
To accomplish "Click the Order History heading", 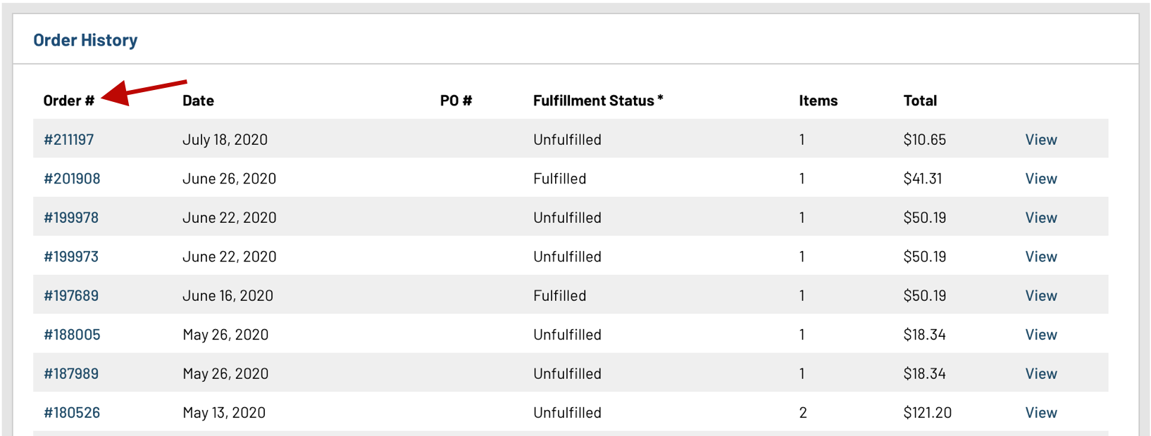I will pyautogui.click(x=85, y=40).
